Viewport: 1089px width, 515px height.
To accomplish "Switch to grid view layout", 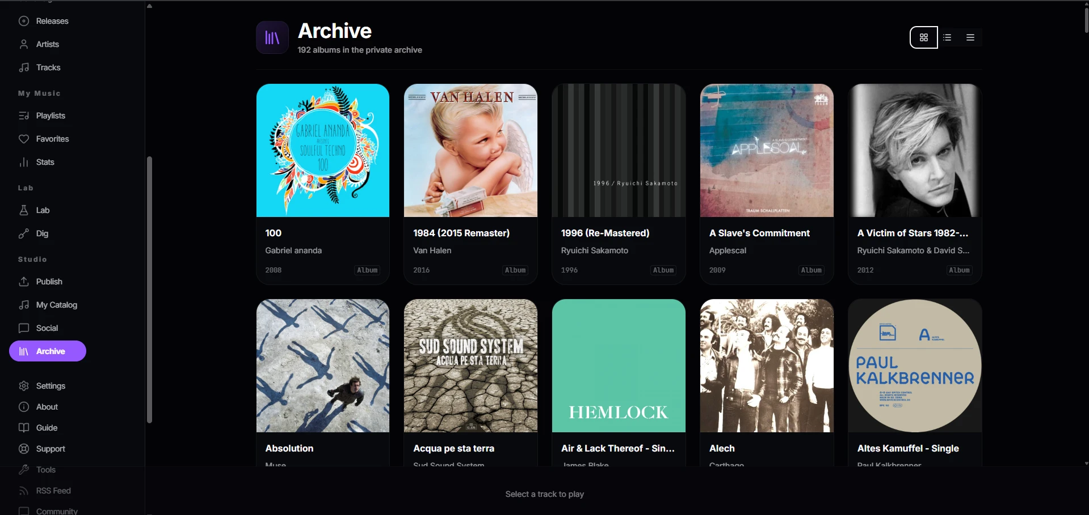I will (x=924, y=37).
